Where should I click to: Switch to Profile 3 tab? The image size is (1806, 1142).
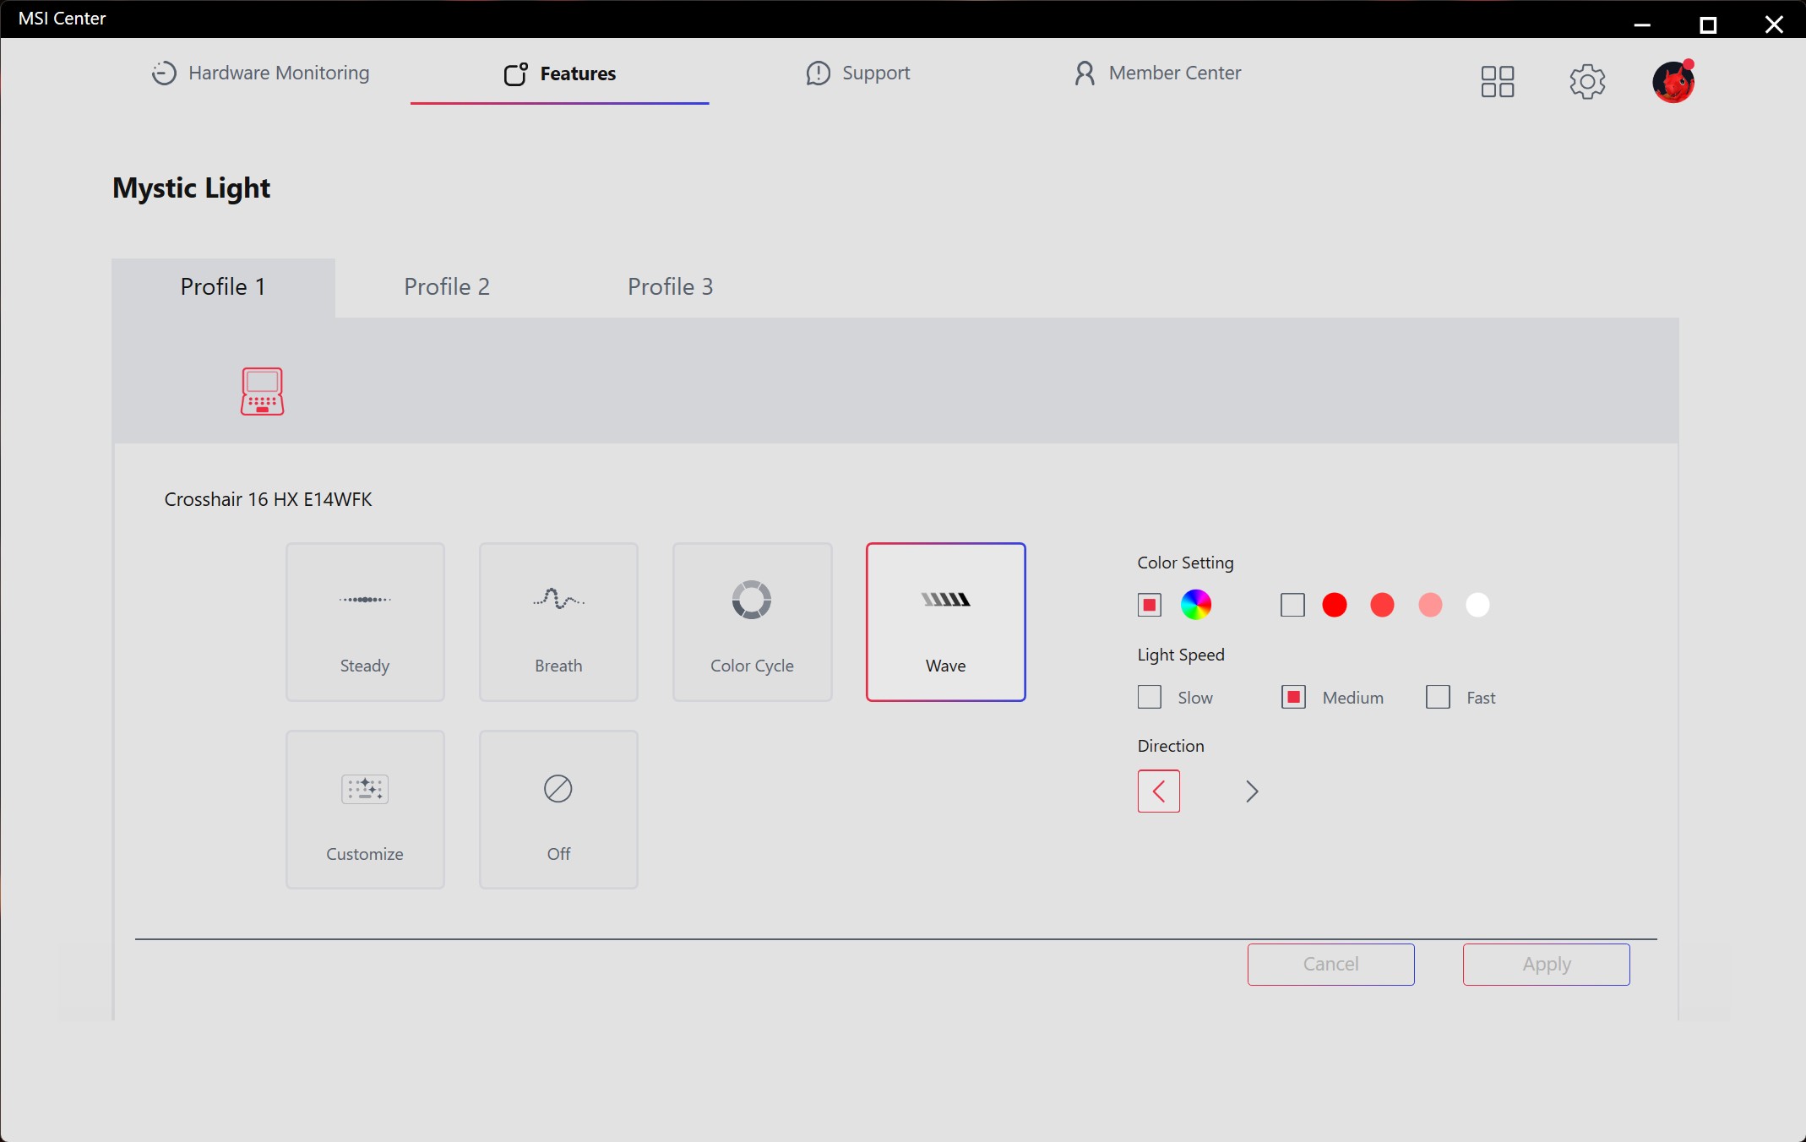coord(671,287)
